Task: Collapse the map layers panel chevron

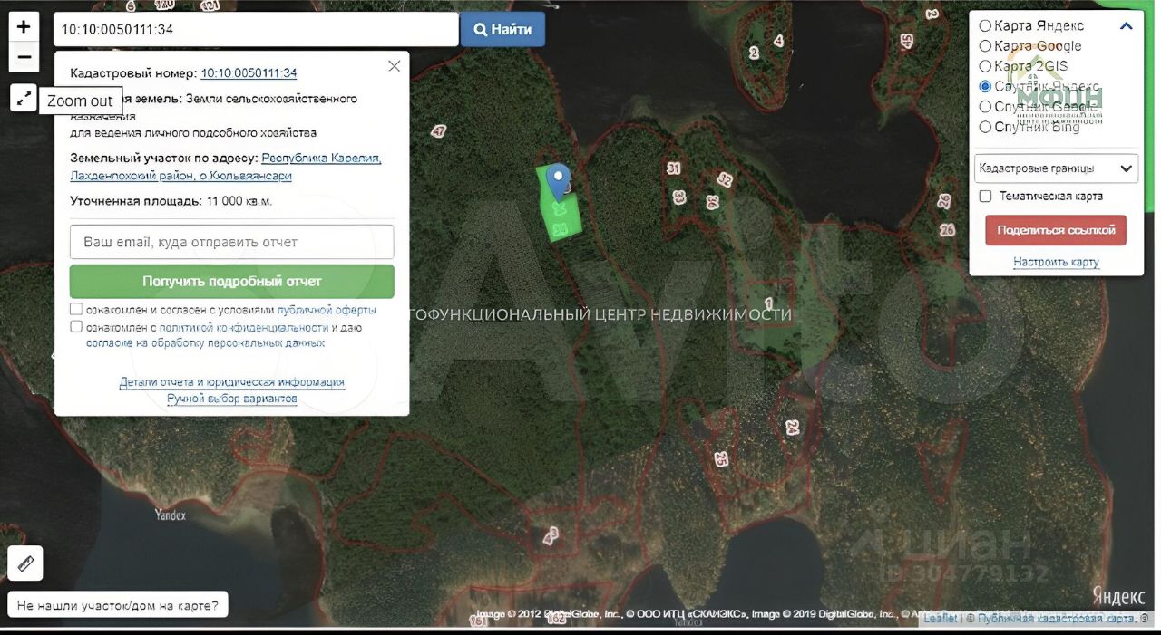Action: pos(1127,26)
